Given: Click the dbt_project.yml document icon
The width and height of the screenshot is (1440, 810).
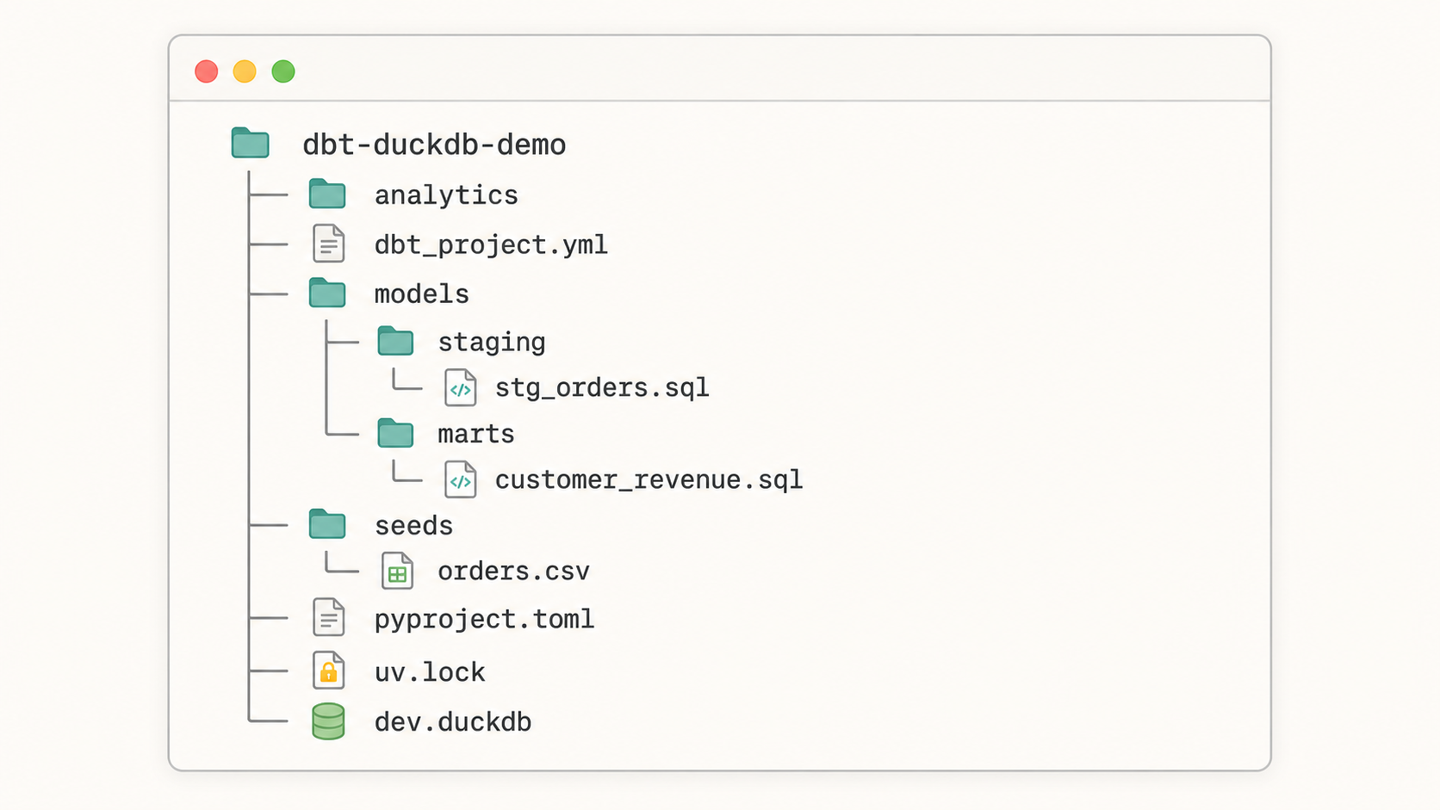Looking at the screenshot, I should [x=328, y=244].
